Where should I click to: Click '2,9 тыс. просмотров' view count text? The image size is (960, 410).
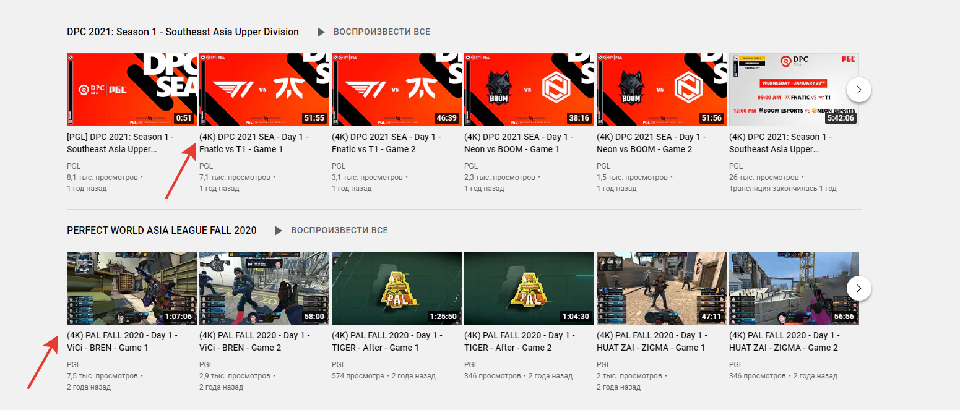pyautogui.click(x=235, y=376)
